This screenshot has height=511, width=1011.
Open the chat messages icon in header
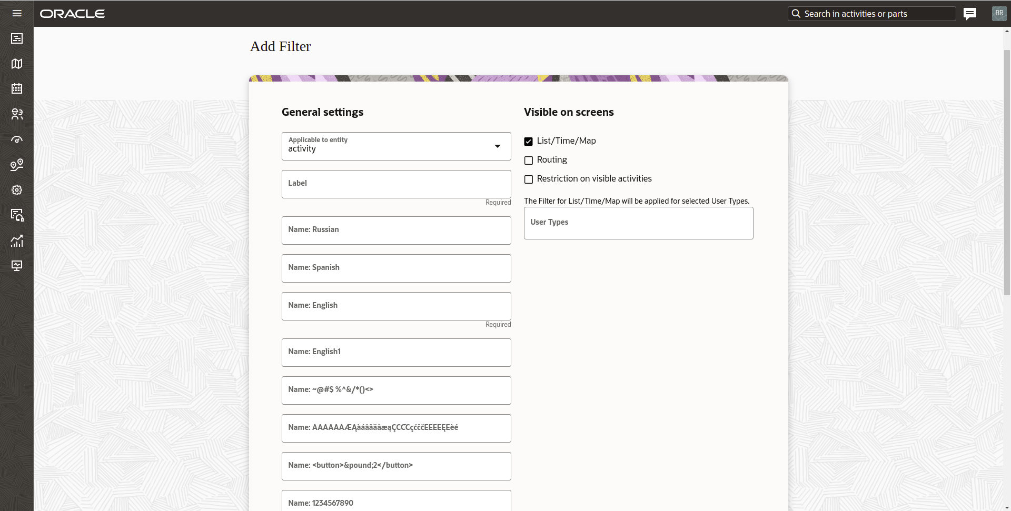click(969, 14)
